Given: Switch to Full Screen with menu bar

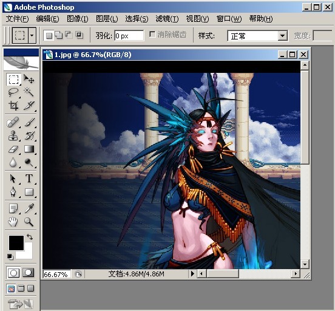Looking at the screenshot, I should [21, 289].
